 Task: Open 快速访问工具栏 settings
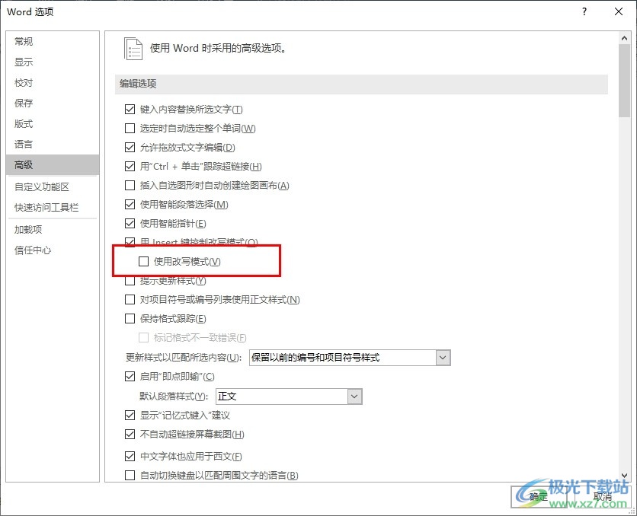(x=53, y=208)
